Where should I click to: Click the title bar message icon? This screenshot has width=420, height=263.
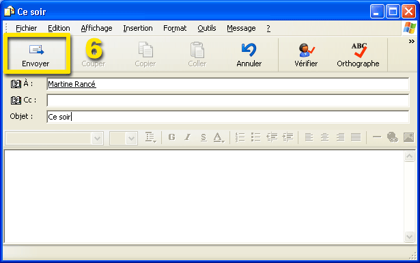point(10,12)
